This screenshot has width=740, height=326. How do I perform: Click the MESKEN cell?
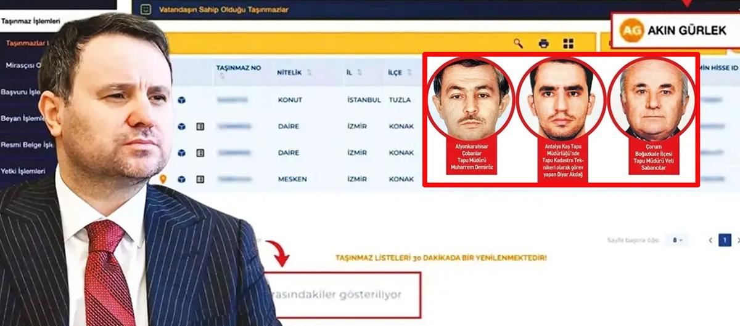click(x=292, y=179)
